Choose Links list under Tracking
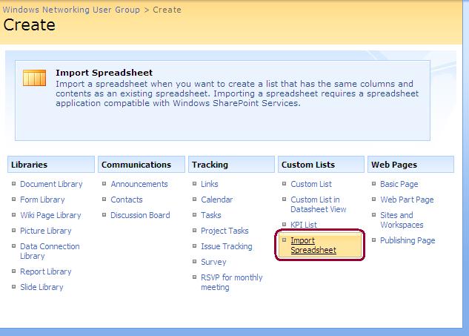 pyautogui.click(x=210, y=184)
